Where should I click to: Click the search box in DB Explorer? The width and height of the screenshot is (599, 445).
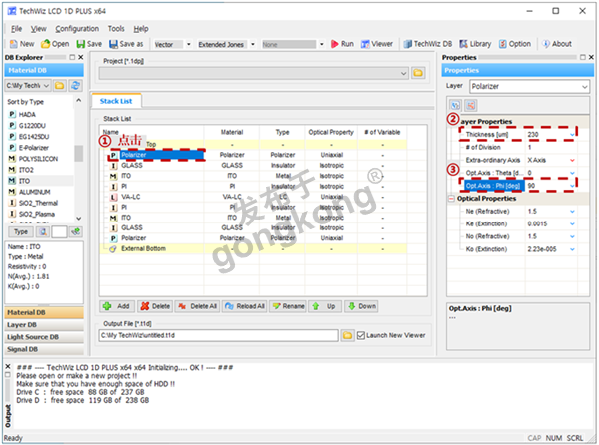pyautogui.click(x=59, y=231)
